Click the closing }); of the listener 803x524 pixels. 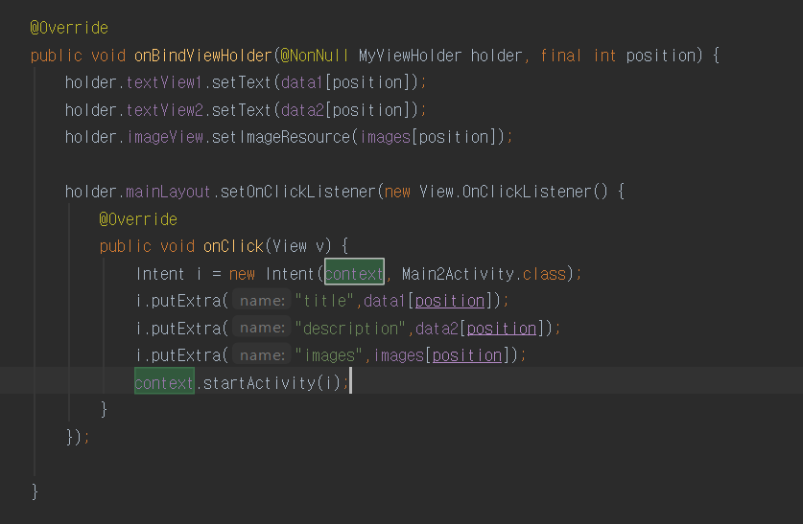78,437
